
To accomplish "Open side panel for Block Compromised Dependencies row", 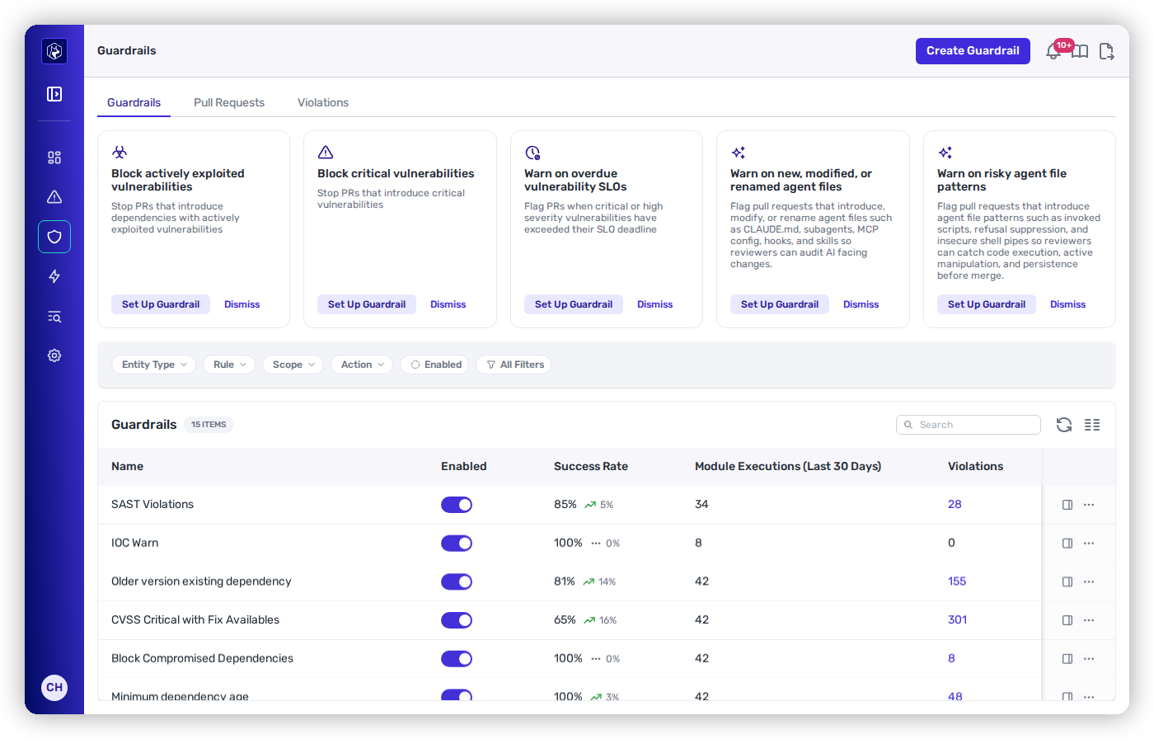I will [1067, 659].
